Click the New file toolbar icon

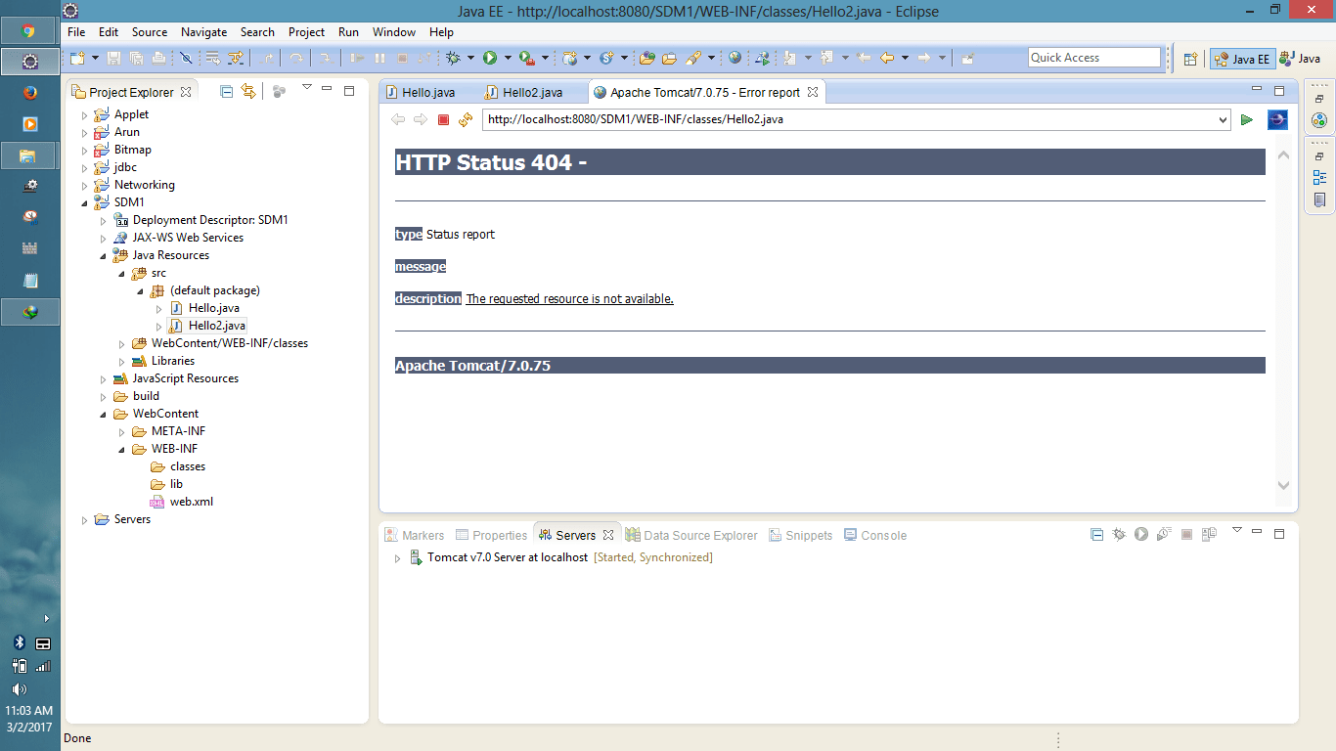pyautogui.click(x=78, y=58)
